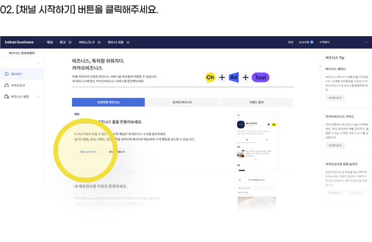Click the yellow add-channel button in preview
372x242 pixels.
[274, 125]
